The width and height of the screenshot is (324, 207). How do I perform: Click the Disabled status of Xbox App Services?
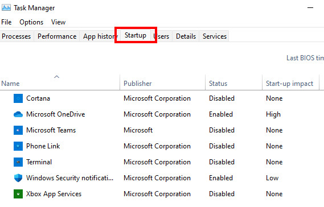point(222,194)
